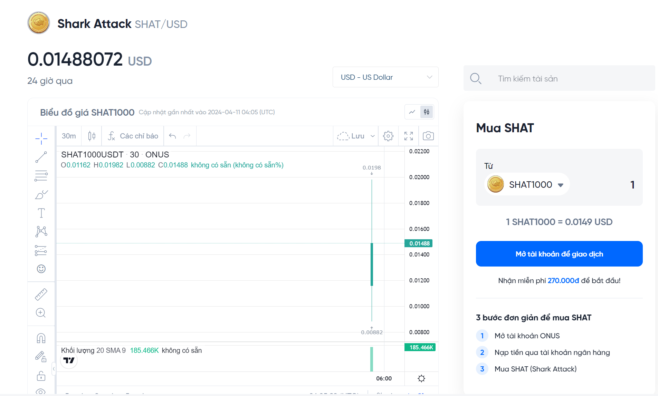Open chart settings gear
This screenshot has width=658, height=396.
[388, 136]
